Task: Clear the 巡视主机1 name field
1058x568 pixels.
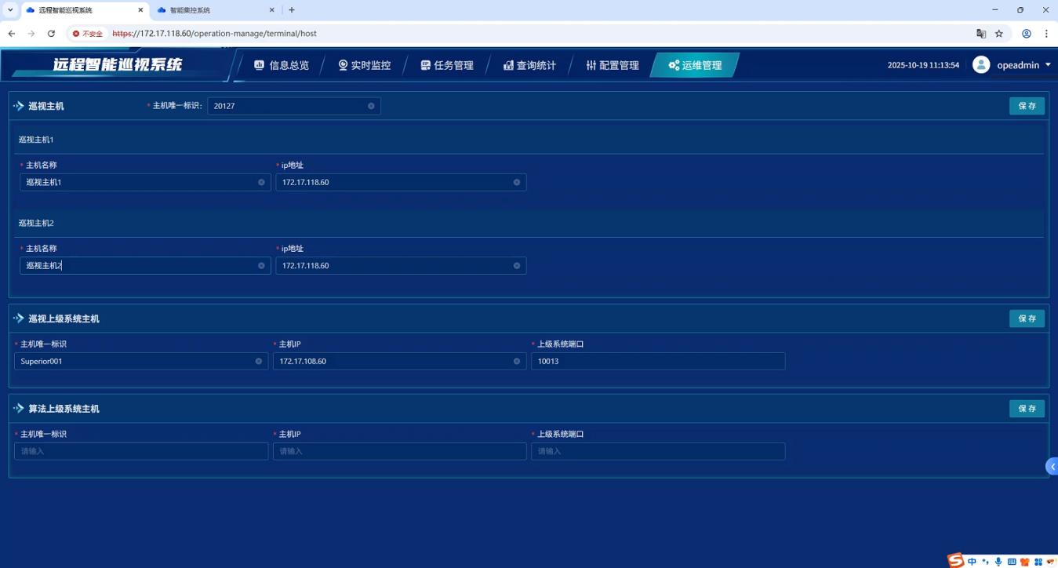Action: point(261,182)
